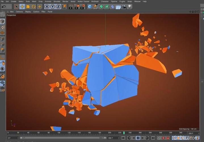The image size is (204, 142).
Task: Select the Live Selection arrow tool
Action: pos(16,7)
